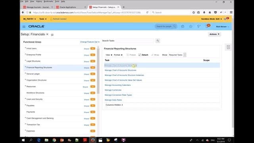Open View menu in task table
The height and width of the screenshot is (143, 254).
click(109, 55)
